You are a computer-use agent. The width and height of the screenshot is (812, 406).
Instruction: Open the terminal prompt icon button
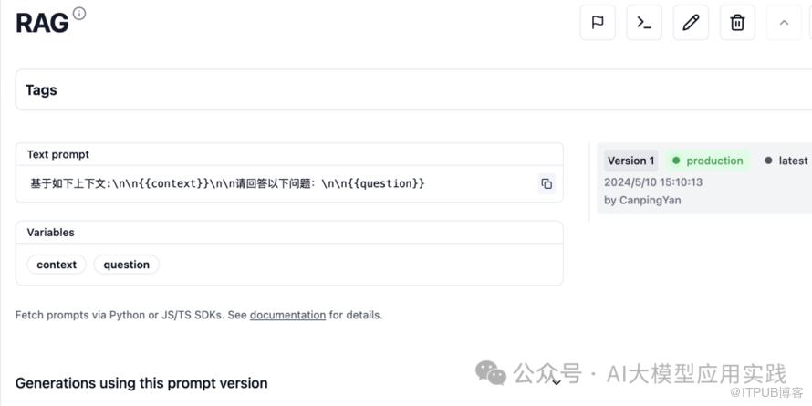pos(644,22)
